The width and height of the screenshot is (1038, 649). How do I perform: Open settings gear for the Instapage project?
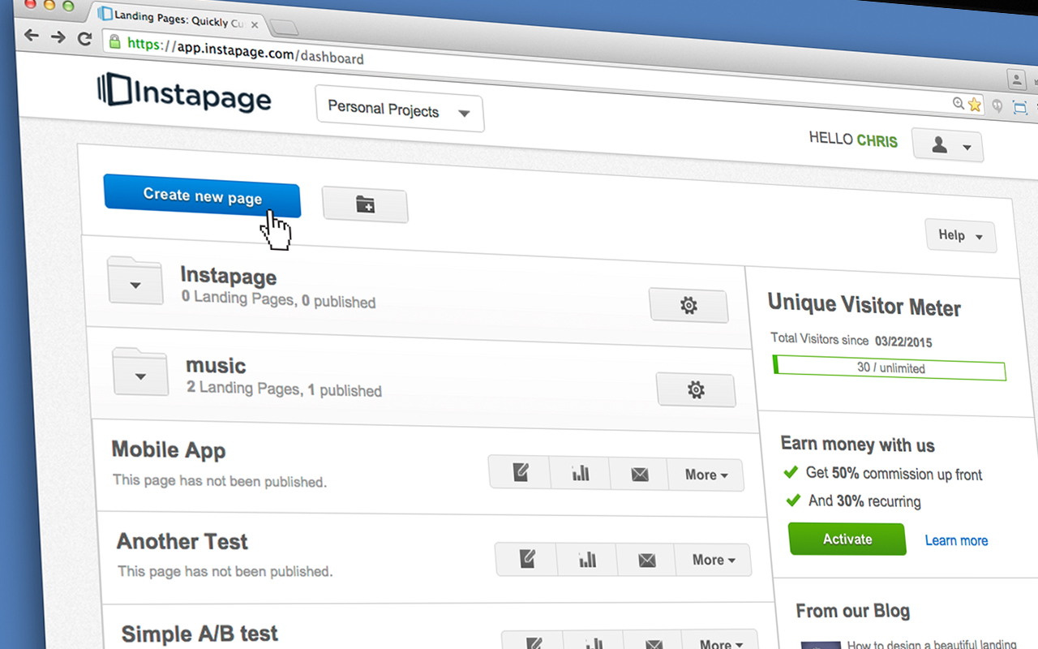coord(688,305)
